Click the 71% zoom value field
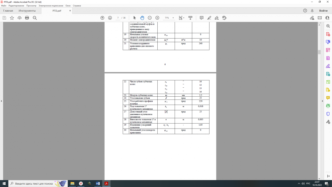Screen dimensions: 332x187 pos(167,18)
